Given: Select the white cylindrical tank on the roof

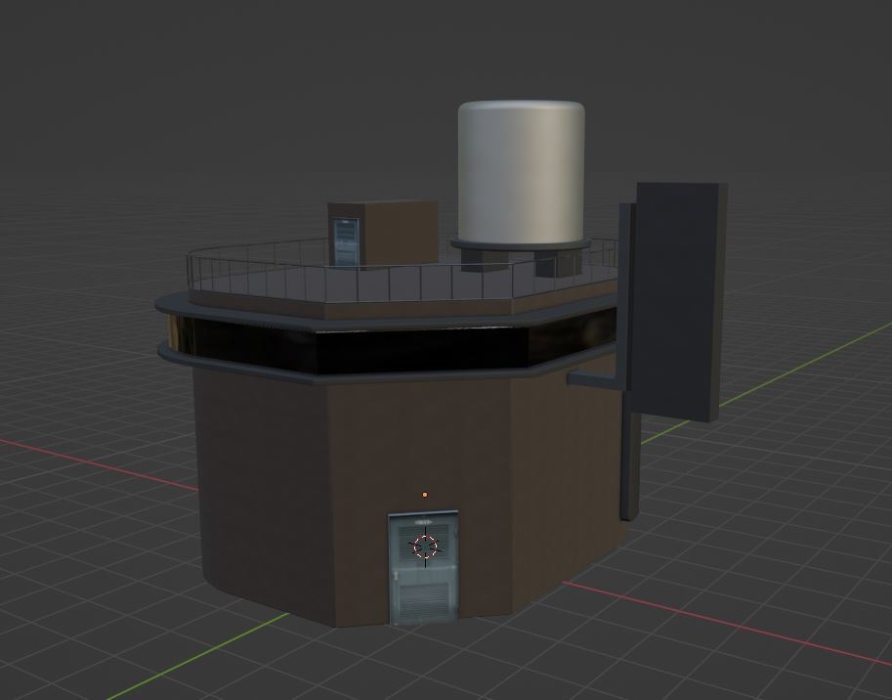Looking at the screenshot, I should coord(521,172).
